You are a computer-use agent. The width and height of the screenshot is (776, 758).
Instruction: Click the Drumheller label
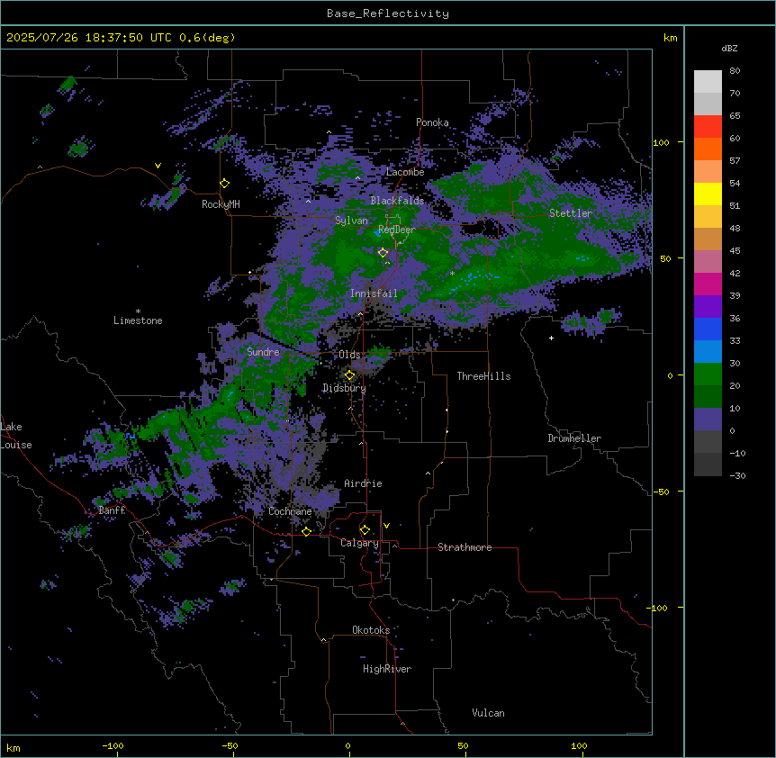coord(574,438)
